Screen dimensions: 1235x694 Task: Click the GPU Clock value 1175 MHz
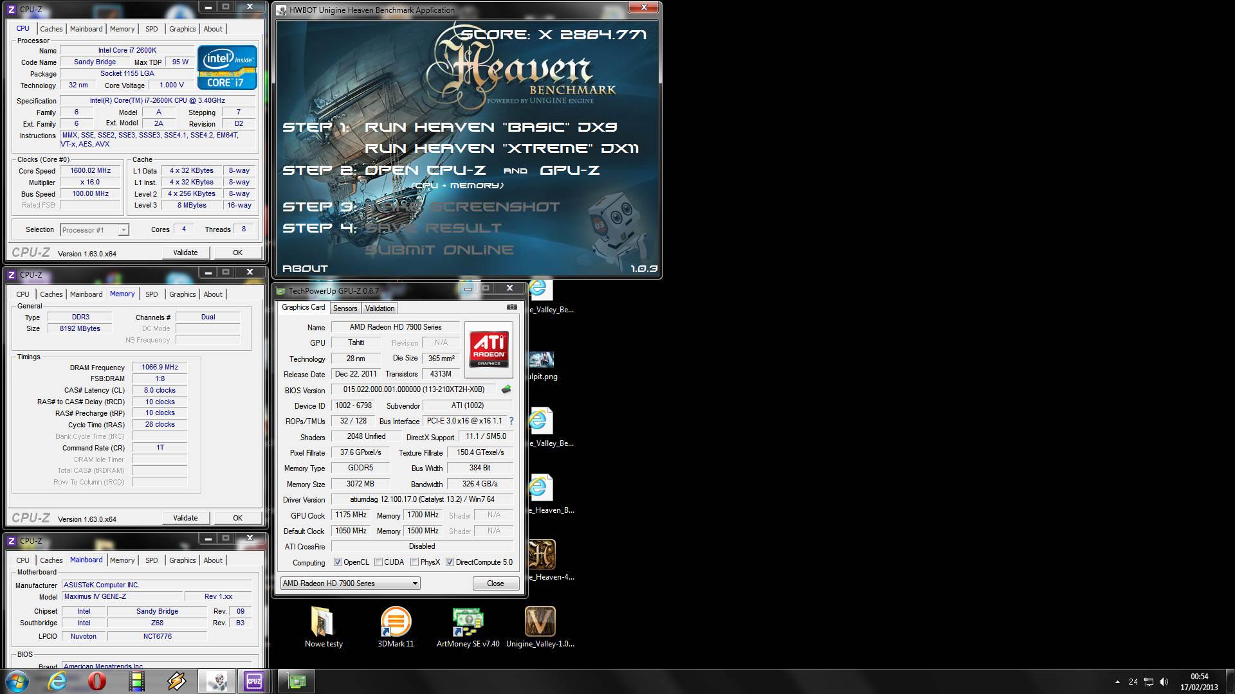351,515
